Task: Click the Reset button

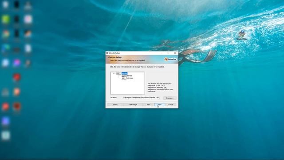Action: [x=115, y=105]
